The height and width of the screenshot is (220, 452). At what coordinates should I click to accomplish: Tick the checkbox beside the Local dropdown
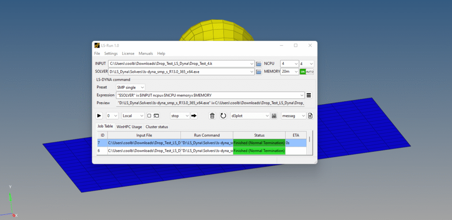pyautogui.click(x=149, y=116)
